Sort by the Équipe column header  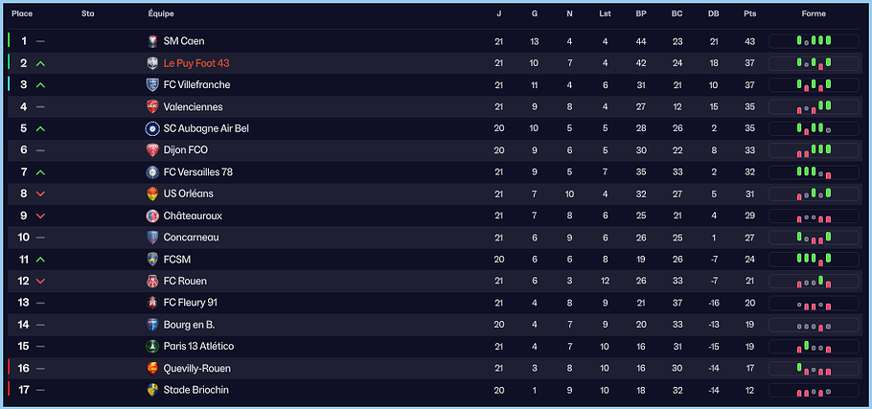click(x=161, y=13)
